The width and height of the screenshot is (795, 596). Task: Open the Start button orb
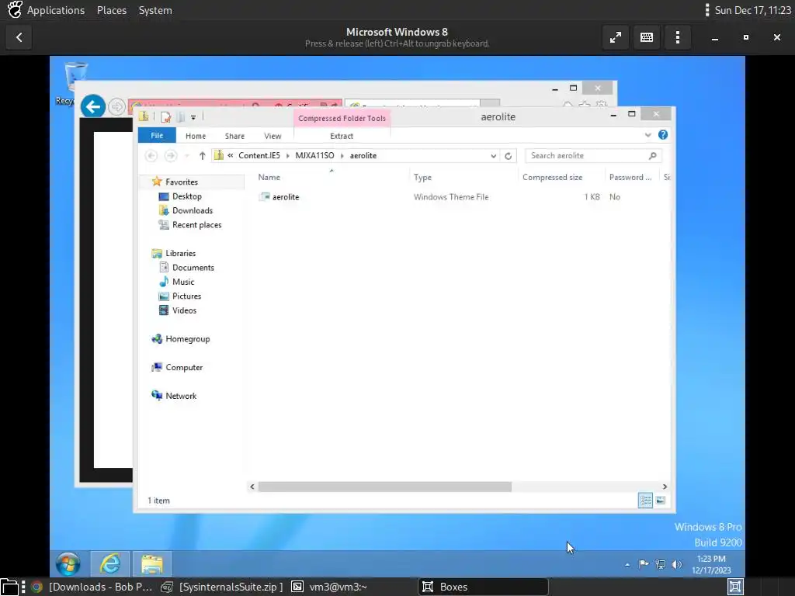[68, 564]
